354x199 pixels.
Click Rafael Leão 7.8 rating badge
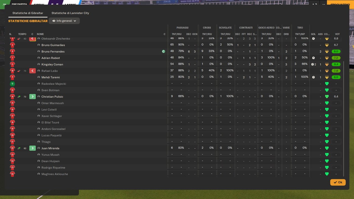336,71
